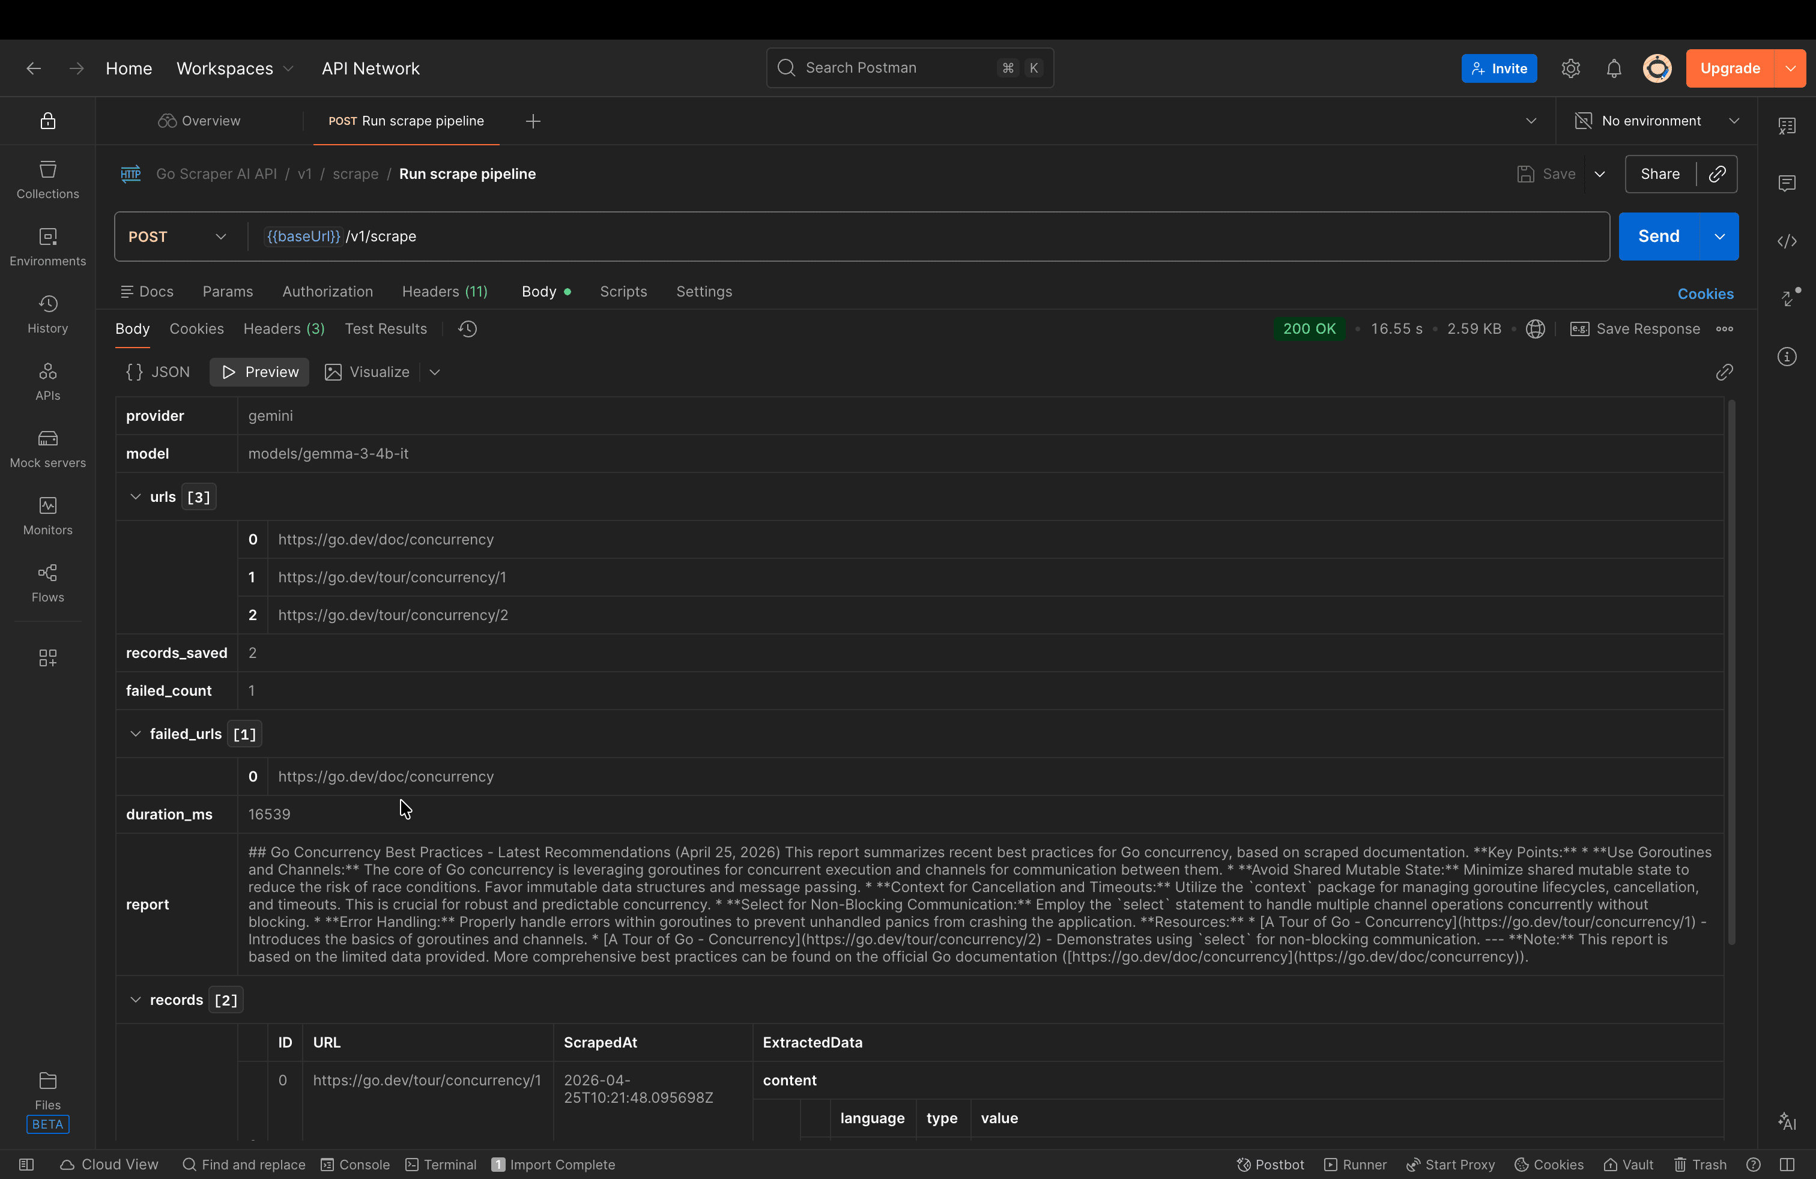Image resolution: width=1816 pixels, height=1179 pixels.
Task: Switch to the Authorization tab
Action: pyautogui.click(x=327, y=292)
